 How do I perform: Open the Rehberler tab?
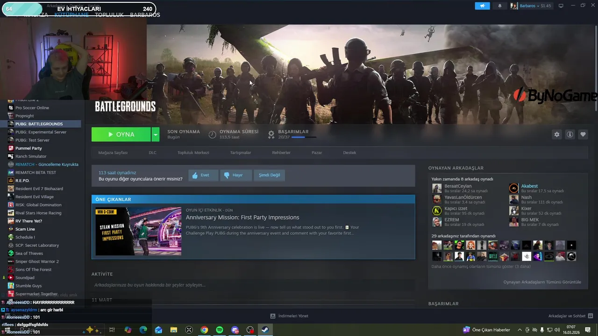[281, 153]
